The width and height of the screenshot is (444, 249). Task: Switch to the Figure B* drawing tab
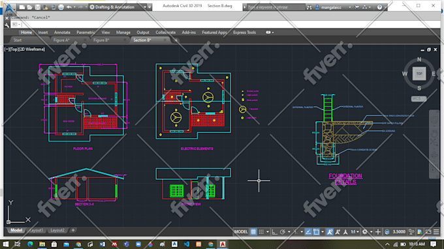coord(101,40)
